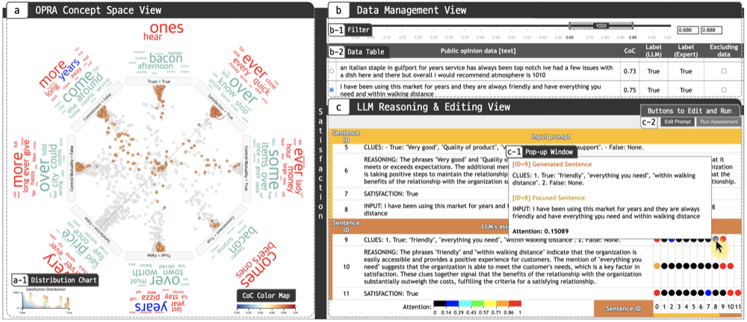The height and width of the screenshot is (322, 747).
Task: Click the green swatch in Attention legend
Action: point(477,303)
